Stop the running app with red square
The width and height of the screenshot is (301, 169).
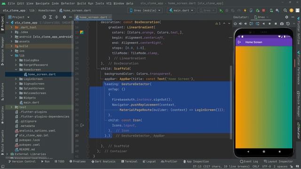[x=263, y=10]
